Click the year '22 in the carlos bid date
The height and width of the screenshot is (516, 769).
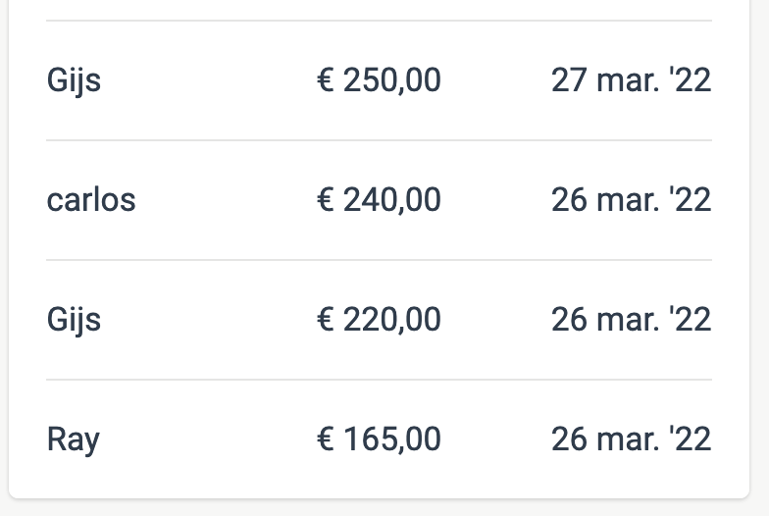[x=688, y=200]
